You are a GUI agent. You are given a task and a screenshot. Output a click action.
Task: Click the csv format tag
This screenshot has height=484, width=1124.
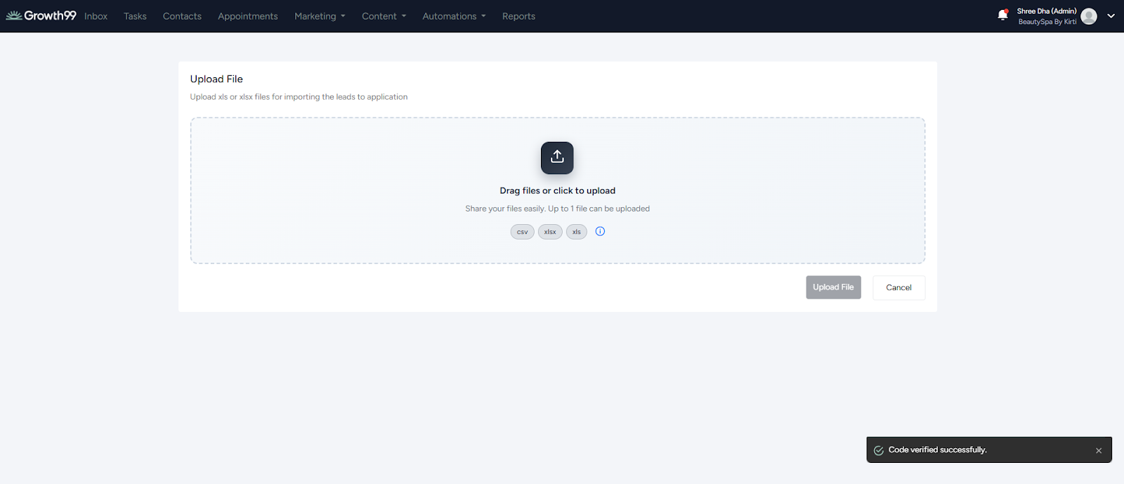[x=522, y=232]
